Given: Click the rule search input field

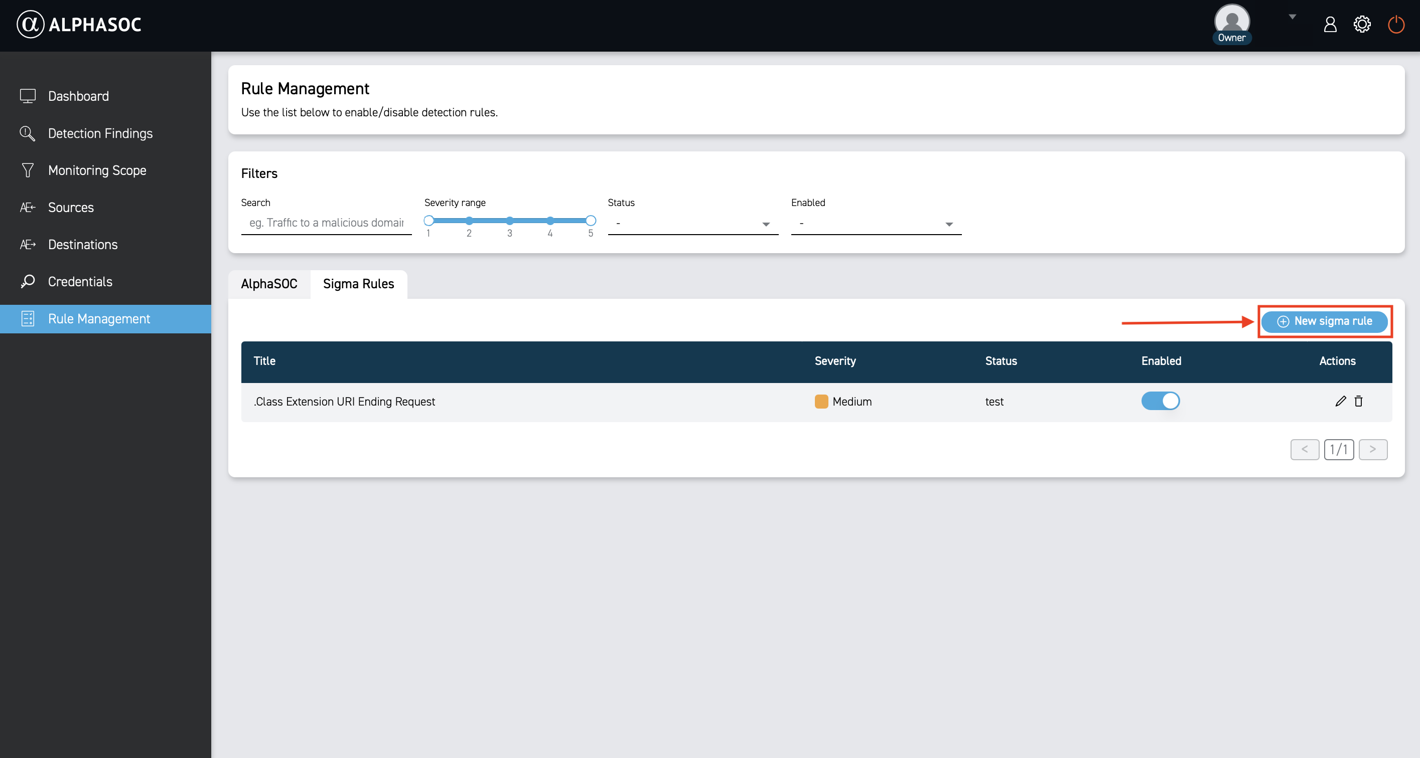Looking at the screenshot, I should (x=326, y=223).
